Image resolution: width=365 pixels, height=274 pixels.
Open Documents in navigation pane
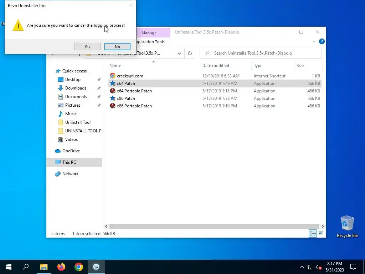76,97
